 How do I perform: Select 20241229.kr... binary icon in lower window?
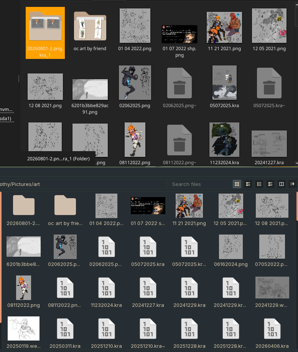(x=231, y=288)
